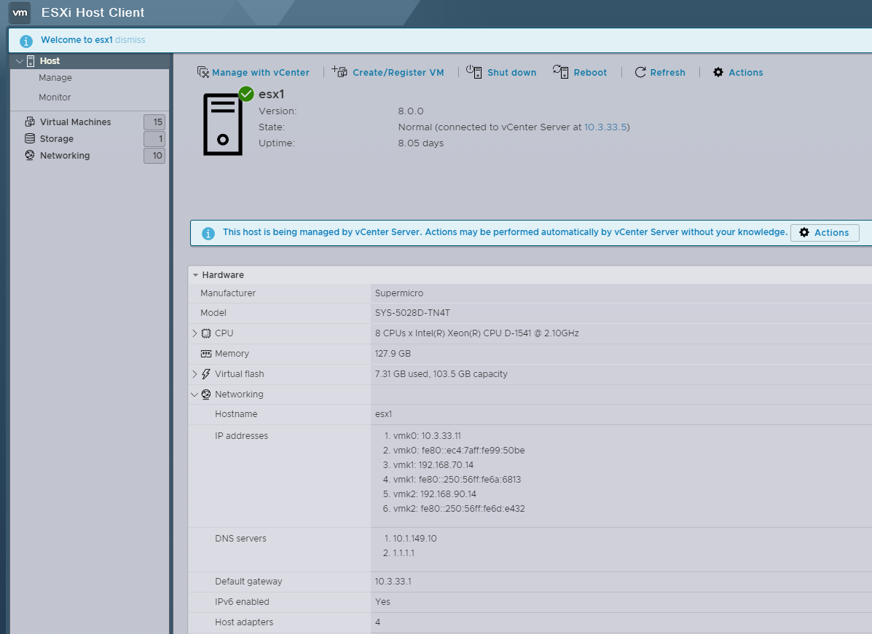Collapse the Hardware panel triangle
The image size is (872, 634).
click(x=195, y=275)
